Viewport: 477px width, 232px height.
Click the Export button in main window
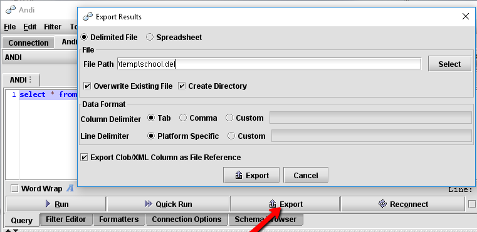[x=285, y=204]
